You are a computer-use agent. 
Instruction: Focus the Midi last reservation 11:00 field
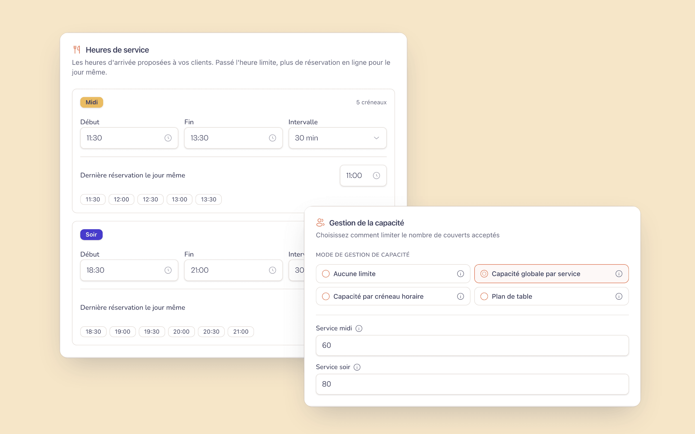[363, 175]
